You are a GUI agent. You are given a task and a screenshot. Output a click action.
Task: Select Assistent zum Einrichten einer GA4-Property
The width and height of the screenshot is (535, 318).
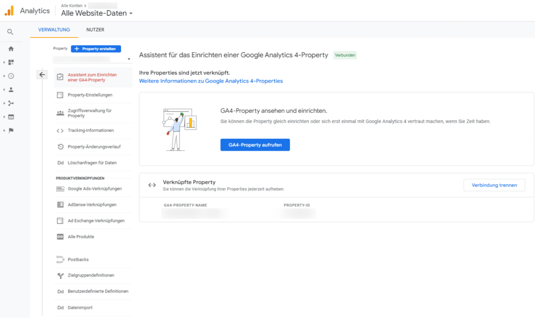click(x=93, y=78)
